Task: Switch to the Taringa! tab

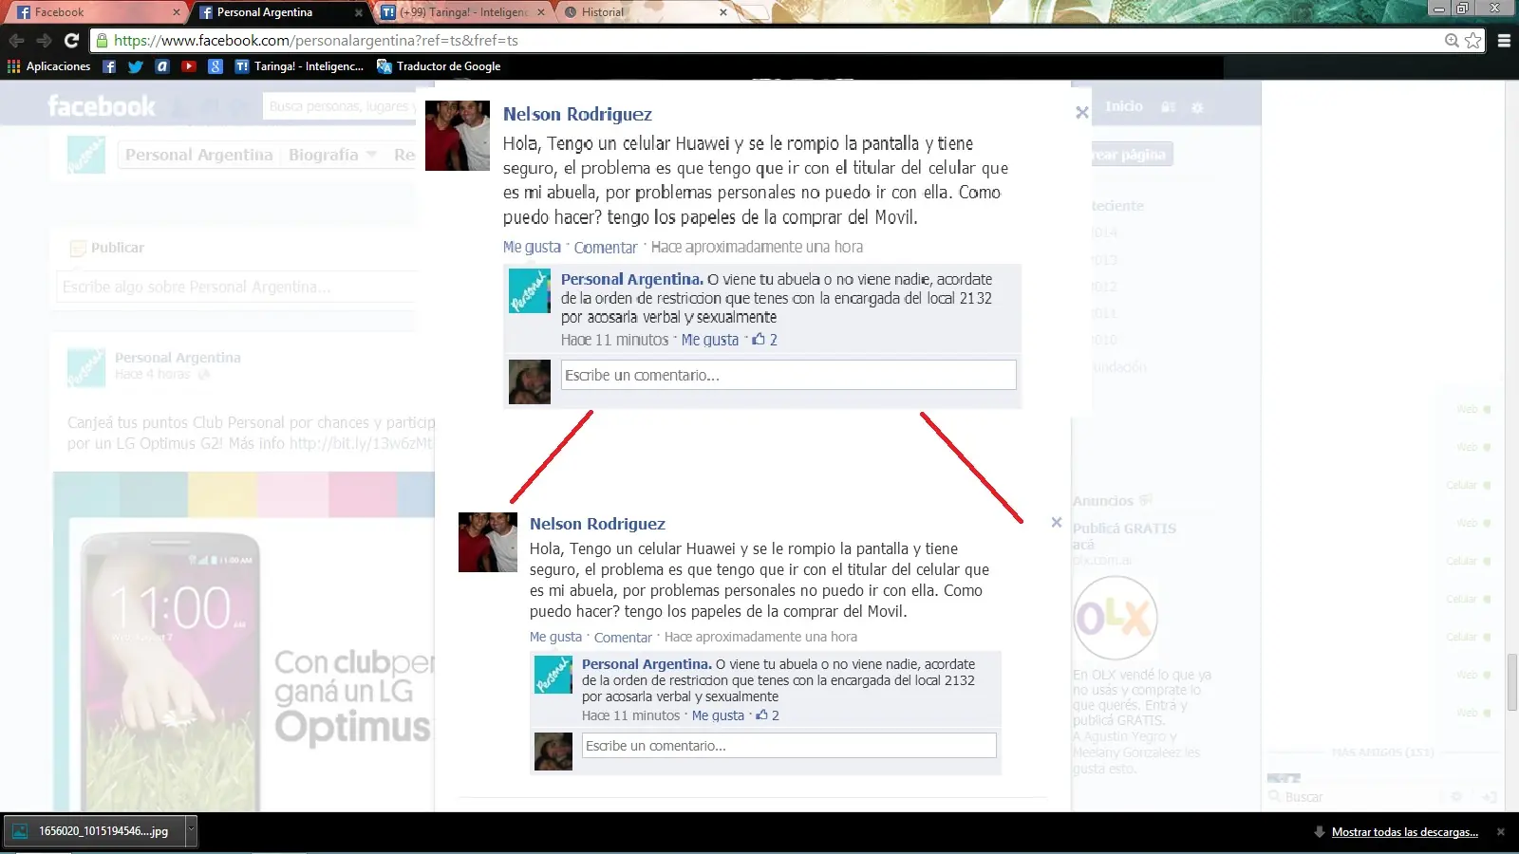Action: coord(461,12)
